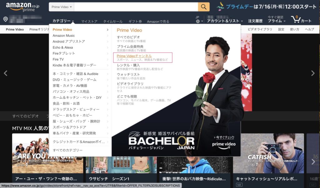Open すべてのビデオ link in flyout
The height and width of the screenshot is (188, 320).
pos(128,37)
